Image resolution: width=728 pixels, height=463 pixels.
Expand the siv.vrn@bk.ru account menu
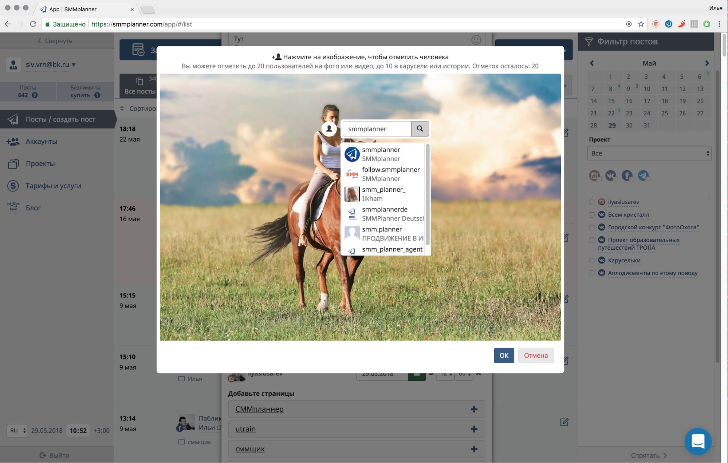point(50,64)
